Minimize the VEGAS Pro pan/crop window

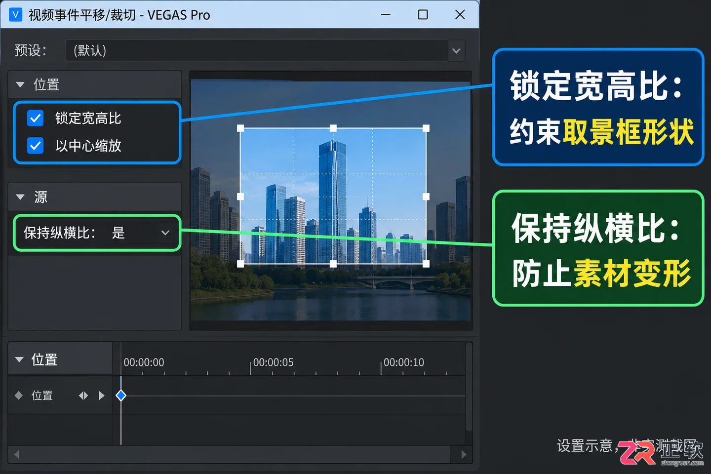386,15
